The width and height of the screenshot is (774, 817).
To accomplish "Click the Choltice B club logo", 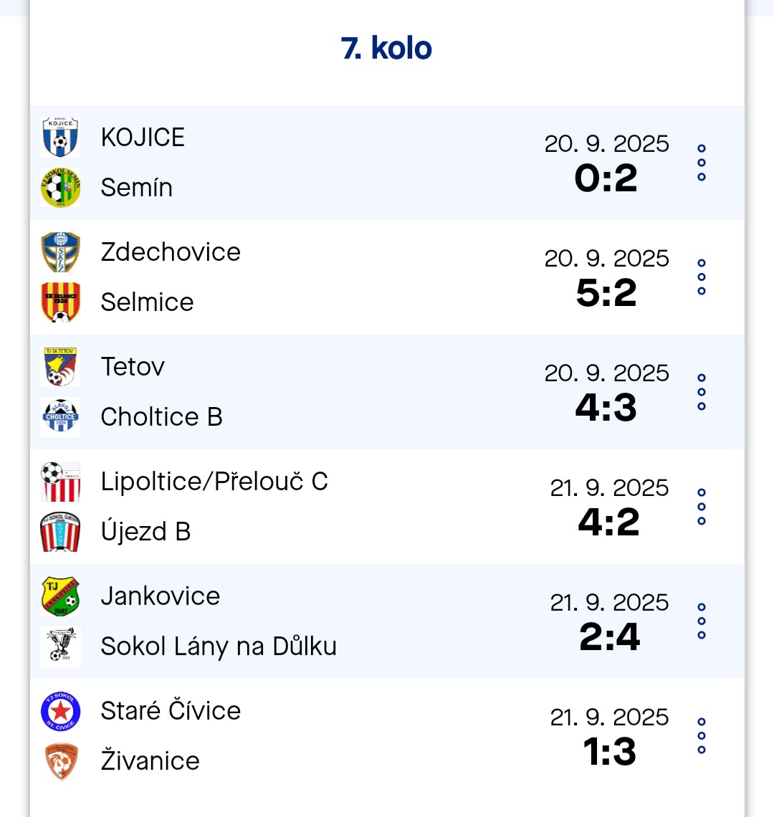I will 60,417.
